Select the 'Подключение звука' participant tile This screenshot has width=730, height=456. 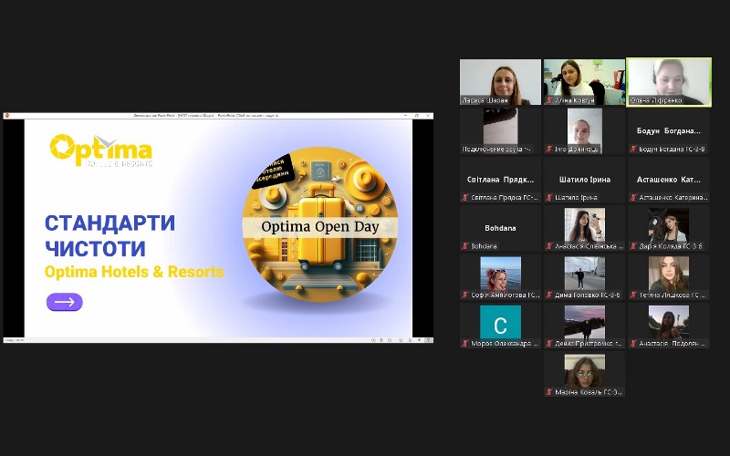coord(500,130)
